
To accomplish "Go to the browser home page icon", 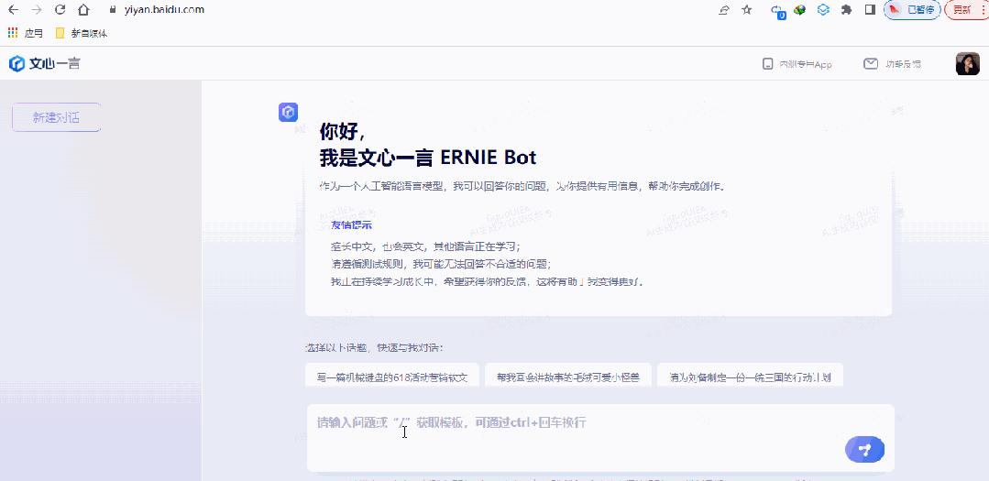I will pyautogui.click(x=83, y=9).
